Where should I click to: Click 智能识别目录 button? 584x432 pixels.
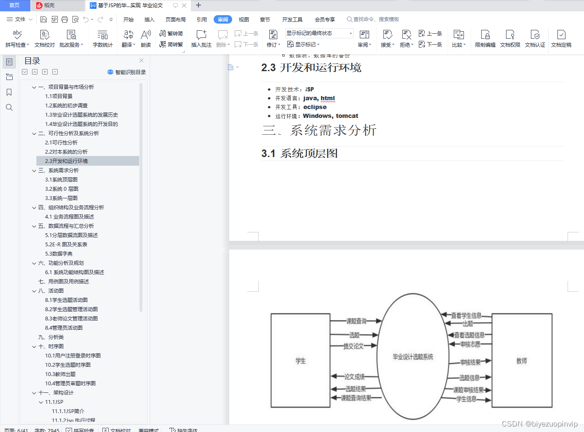pos(126,72)
